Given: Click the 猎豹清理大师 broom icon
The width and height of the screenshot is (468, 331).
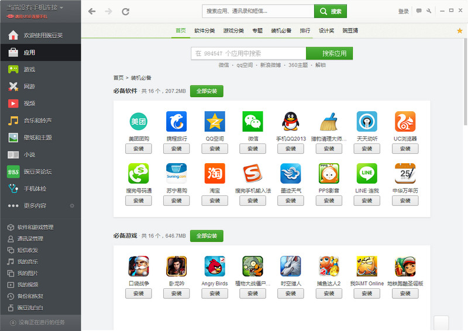Looking at the screenshot, I should point(329,122).
